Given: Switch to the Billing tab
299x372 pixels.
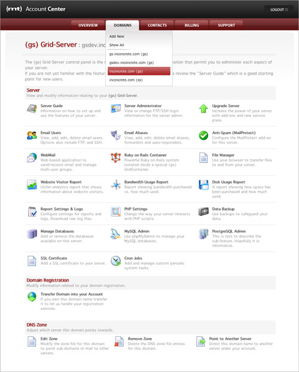Looking at the screenshot, I should (x=192, y=25).
